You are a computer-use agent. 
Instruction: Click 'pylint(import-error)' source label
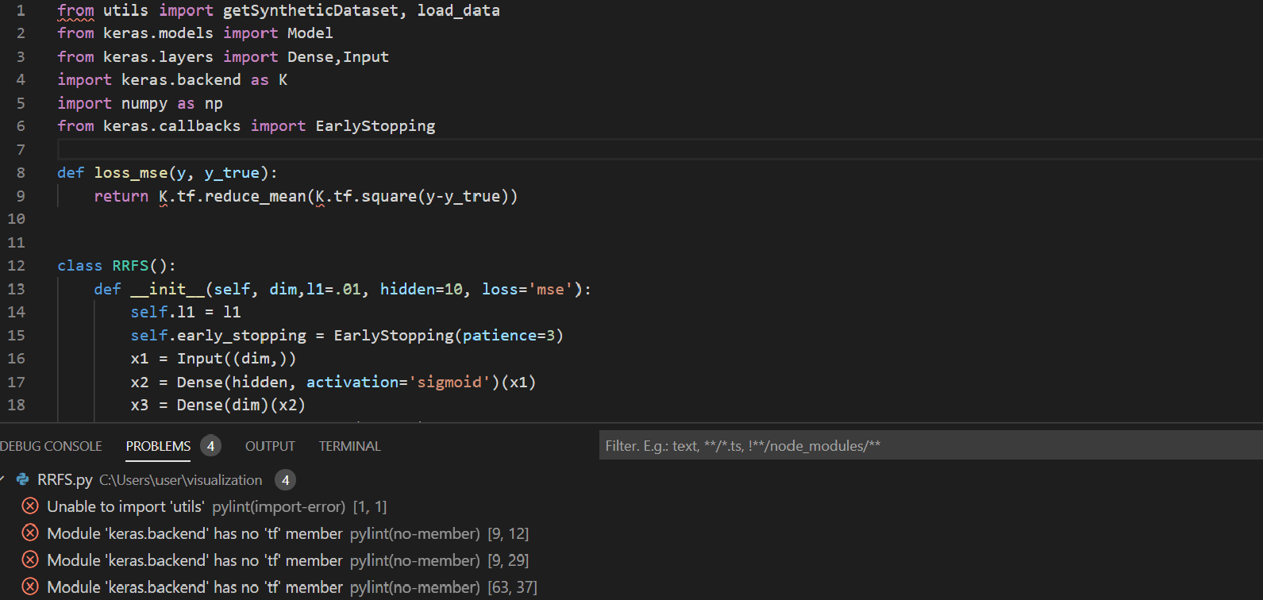click(x=279, y=506)
